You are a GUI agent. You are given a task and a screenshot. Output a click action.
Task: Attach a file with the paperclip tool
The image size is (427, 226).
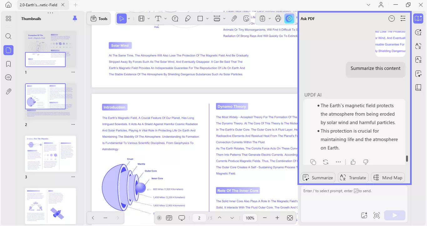click(234, 19)
